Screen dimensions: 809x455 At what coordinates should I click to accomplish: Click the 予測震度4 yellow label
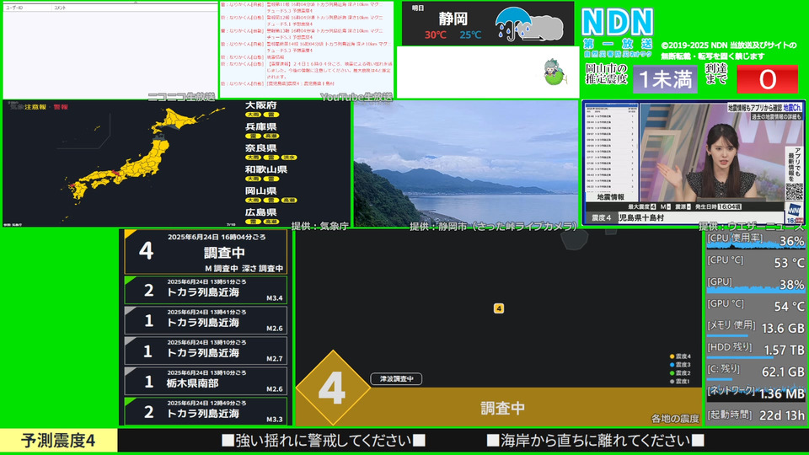tap(58, 441)
